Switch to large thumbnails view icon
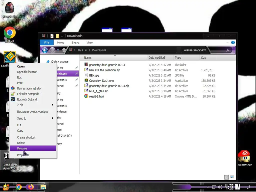 232,177
